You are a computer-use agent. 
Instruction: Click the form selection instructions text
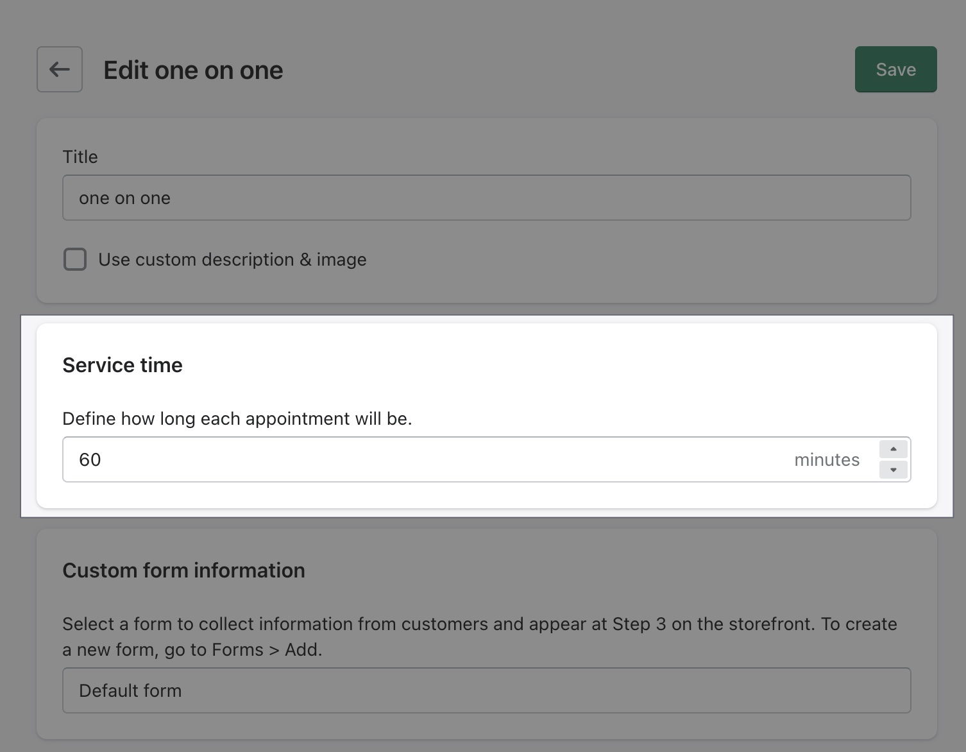pos(479,637)
